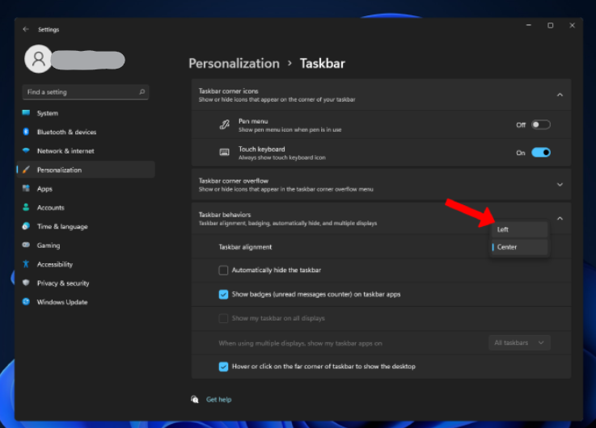Click the user profile avatar
The image size is (596, 428).
click(x=38, y=59)
